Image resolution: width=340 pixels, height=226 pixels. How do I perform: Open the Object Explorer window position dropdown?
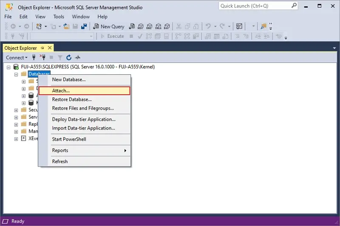(x=334, y=48)
